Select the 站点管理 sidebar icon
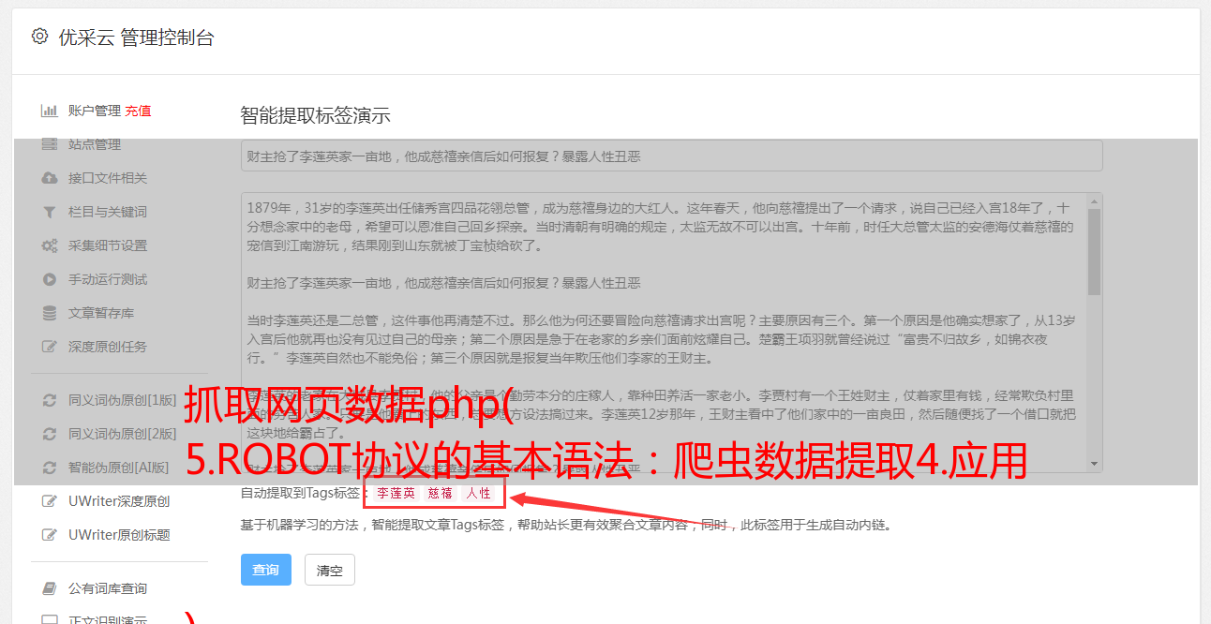The width and height of the screenshot is (1211, 624). click(50, 144)
